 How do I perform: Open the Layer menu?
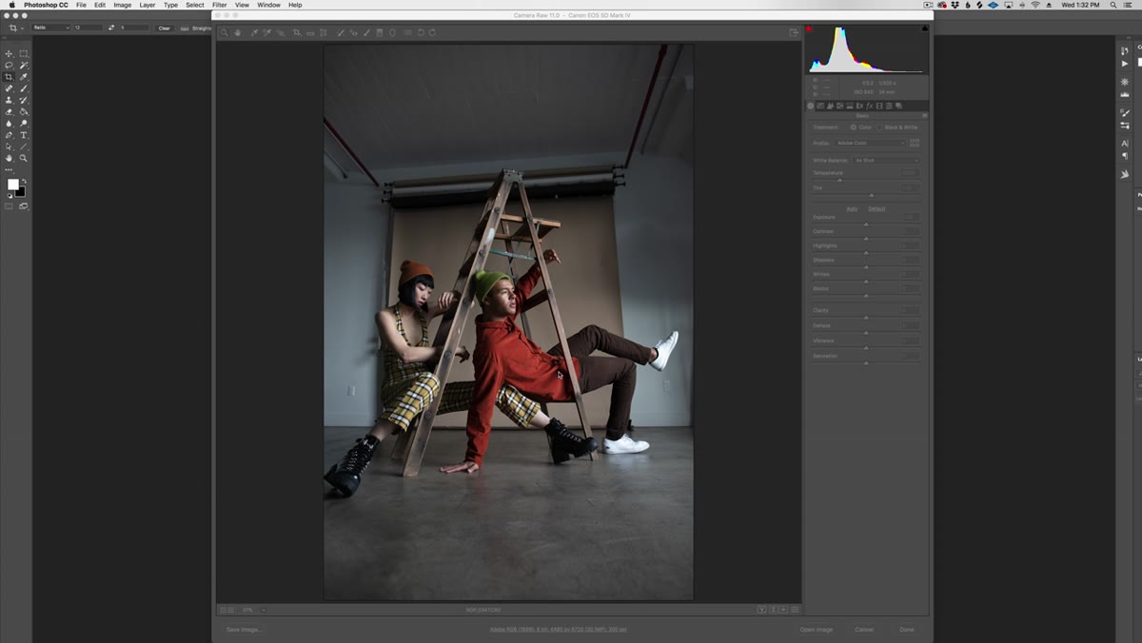coord(148,5)
